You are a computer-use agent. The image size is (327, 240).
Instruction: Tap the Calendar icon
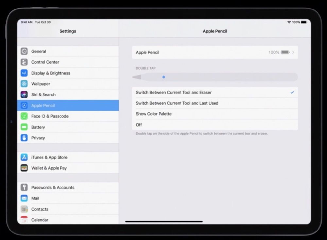pyautogui.click(x=24, y=220)
